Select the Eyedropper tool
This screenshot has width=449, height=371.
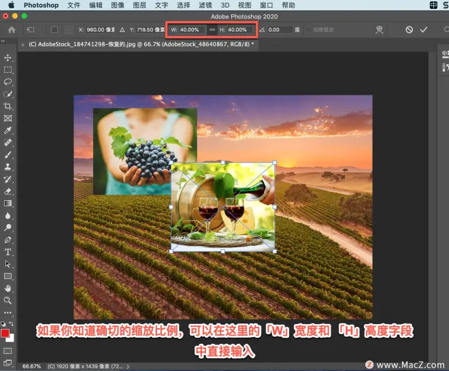[x=7, y=131]
